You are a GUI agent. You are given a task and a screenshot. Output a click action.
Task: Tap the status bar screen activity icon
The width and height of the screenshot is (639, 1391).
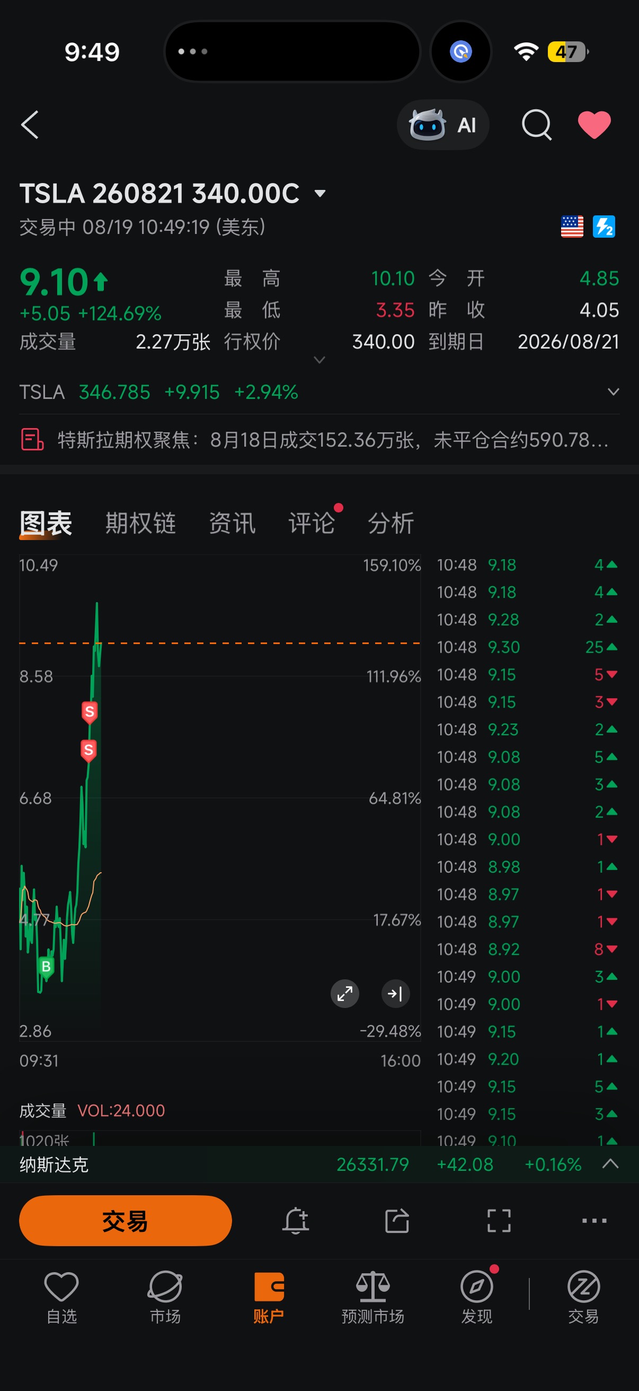click(x=461, y=52)
